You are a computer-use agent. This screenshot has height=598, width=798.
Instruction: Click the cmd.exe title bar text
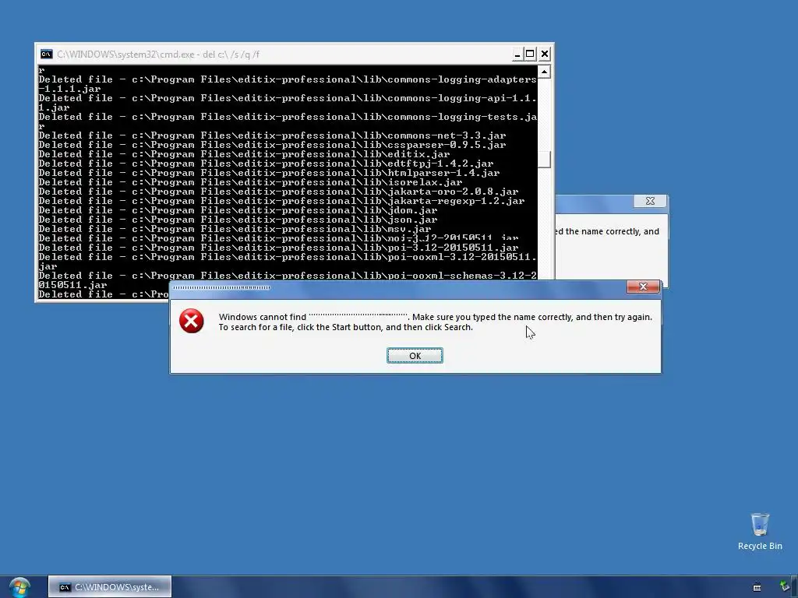(x=157, y=54)
